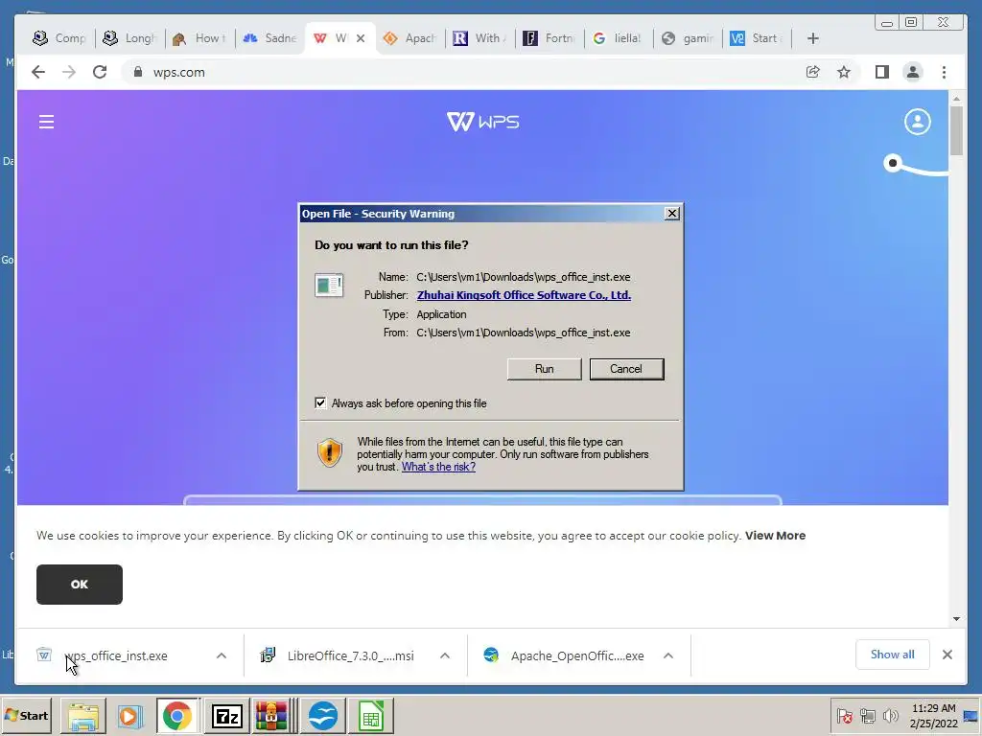Switch to the 'Fortn' tab
Viewport: 982px width, 736px height.
click(x=549, y=38)
